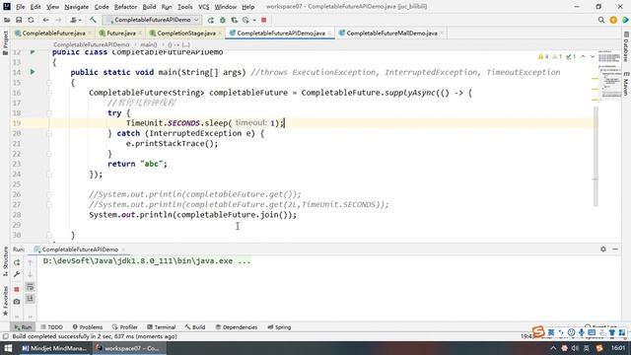Toggle the Project tool window stripe

5,43
